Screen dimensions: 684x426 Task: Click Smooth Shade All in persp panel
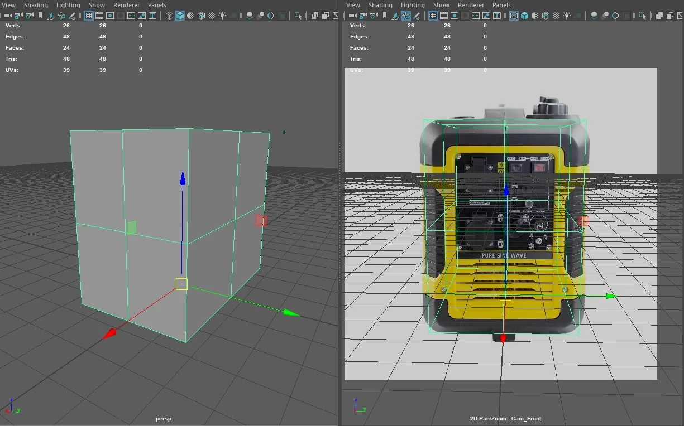(180, 16)
